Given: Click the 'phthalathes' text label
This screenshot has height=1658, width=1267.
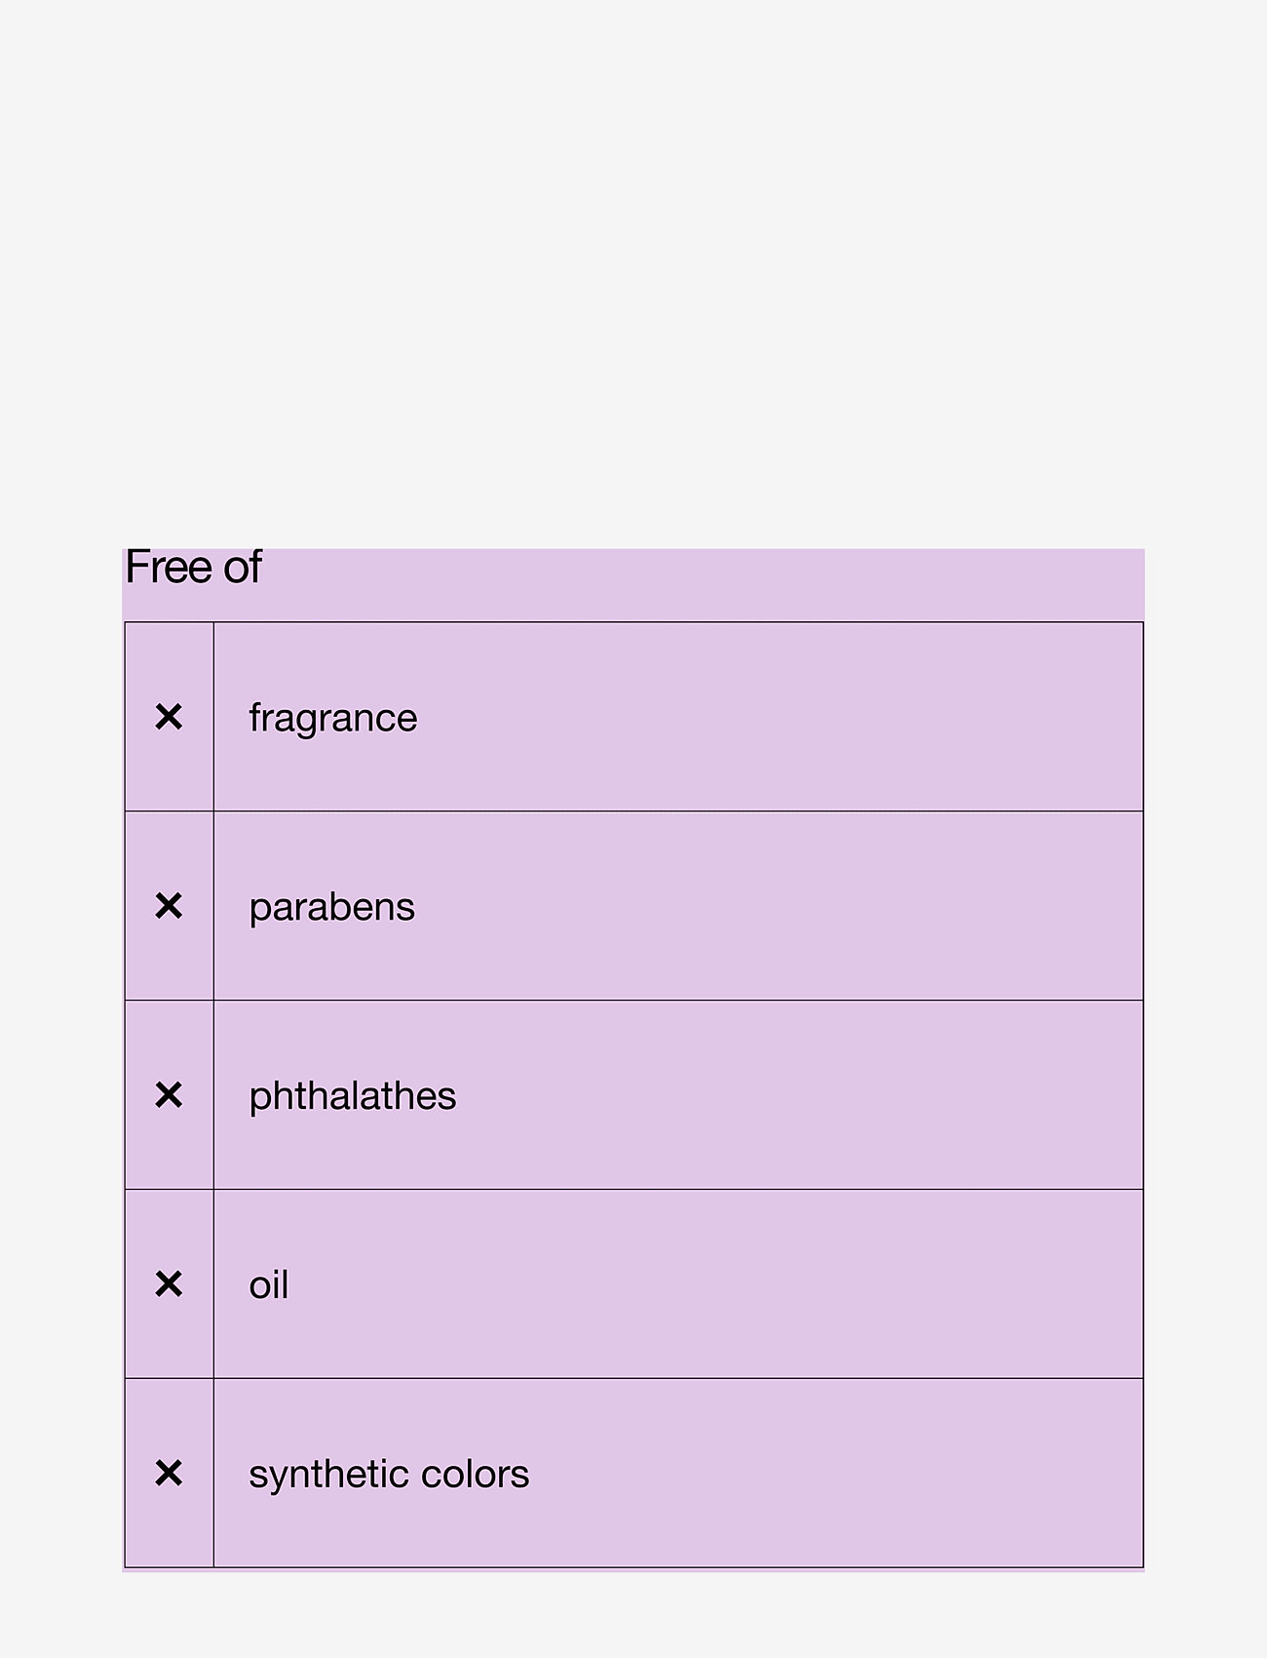Looking at the screenshot, I should pyautogui.click(x=352, y=1096).
